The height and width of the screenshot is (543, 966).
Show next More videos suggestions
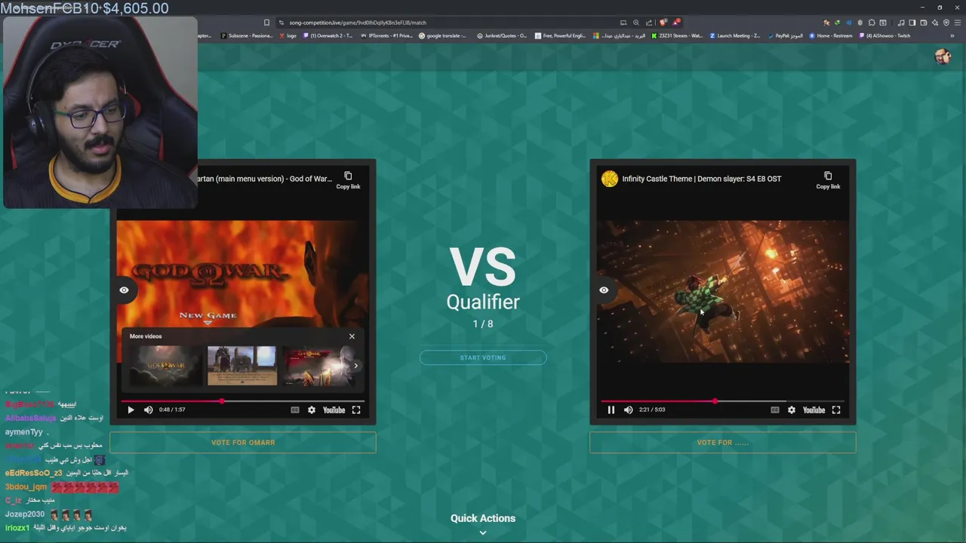coord(355,366)
